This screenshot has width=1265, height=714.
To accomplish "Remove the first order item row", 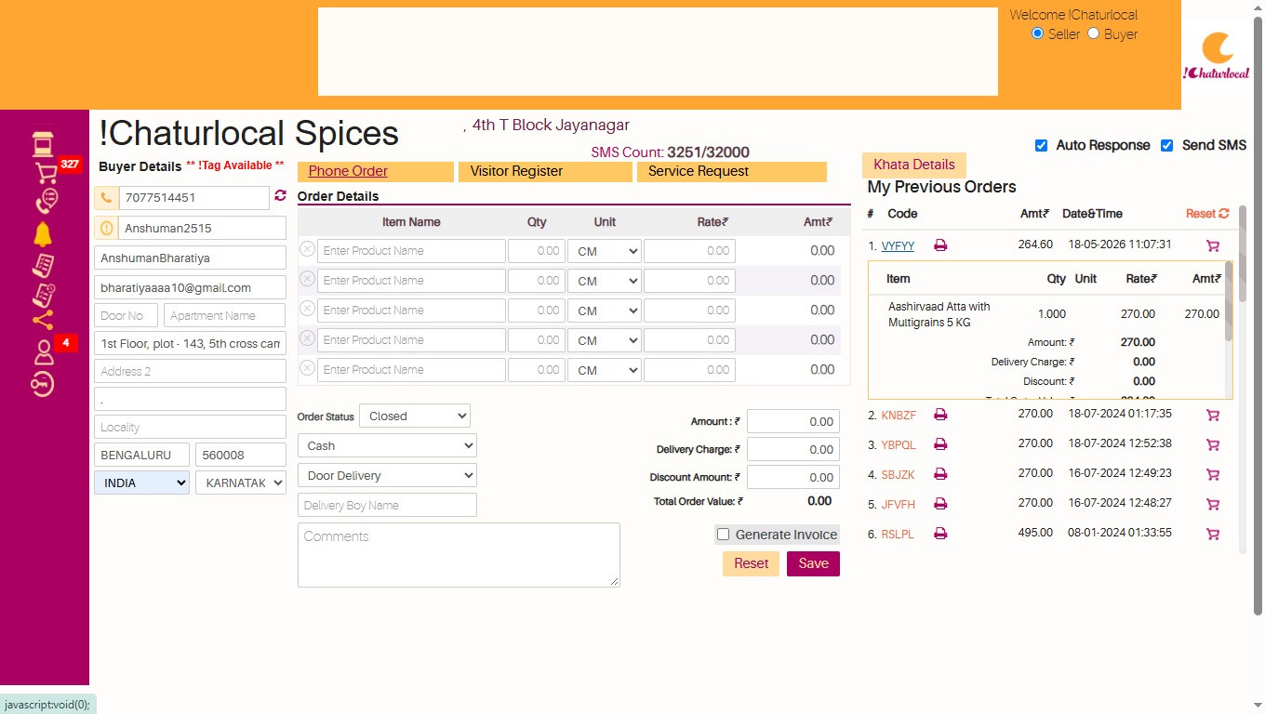I will 307,249.
